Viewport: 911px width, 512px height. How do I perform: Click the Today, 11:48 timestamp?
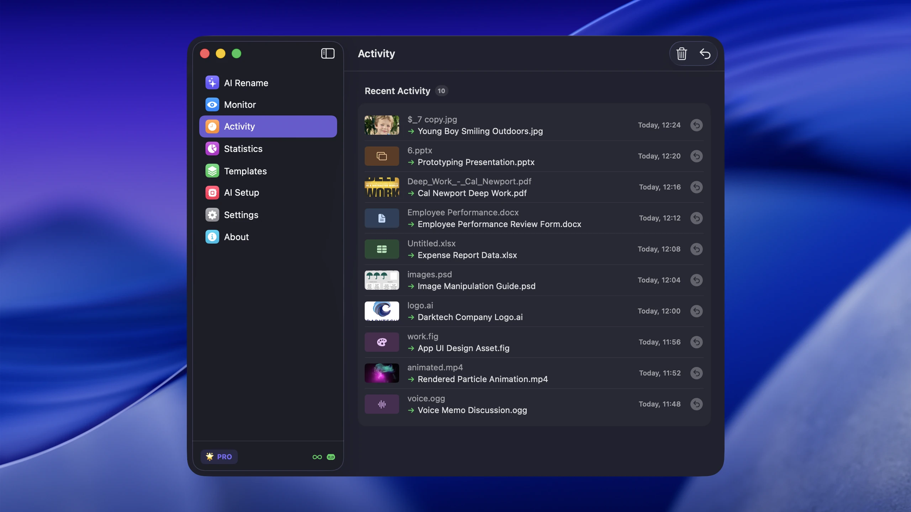pos(659,404)
